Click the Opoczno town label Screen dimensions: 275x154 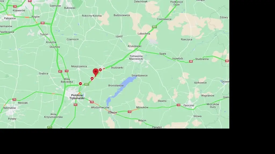pyautogui.click(x=189, y=105)
